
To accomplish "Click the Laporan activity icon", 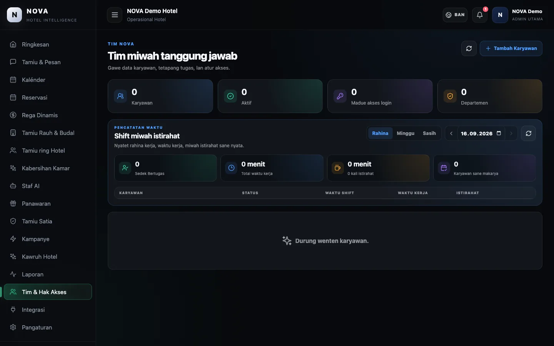I will point(13,274).
